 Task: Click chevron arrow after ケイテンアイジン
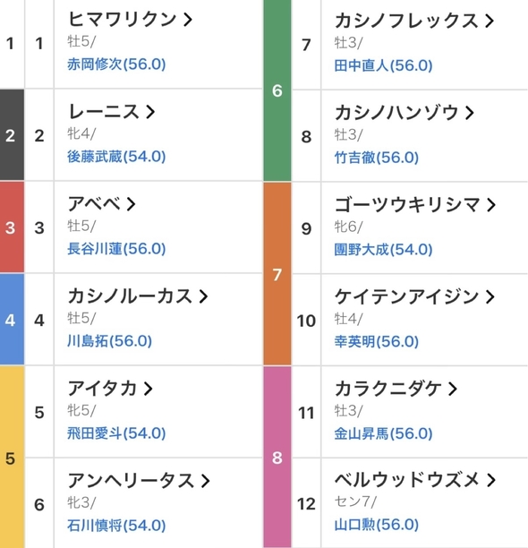[490, 297]
